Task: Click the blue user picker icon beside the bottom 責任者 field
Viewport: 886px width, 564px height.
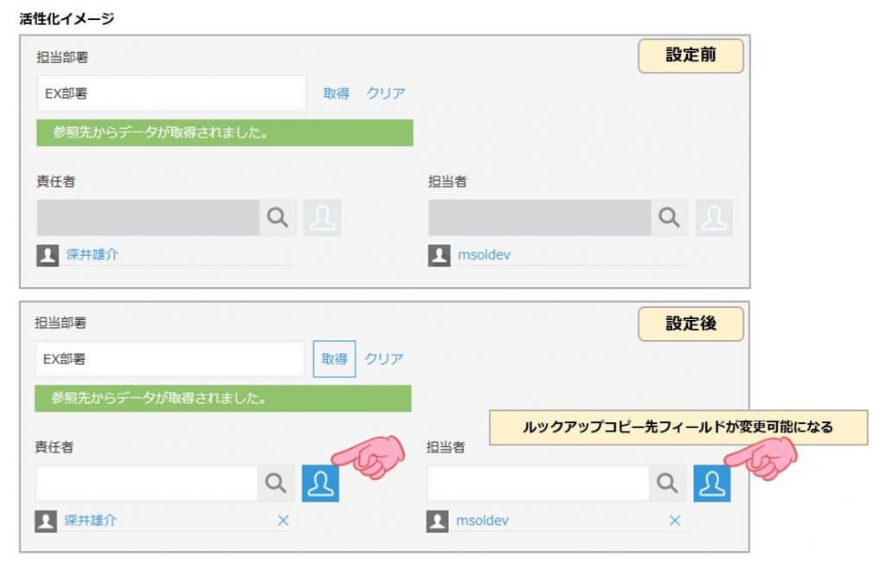Action: [x=320, y=484]
